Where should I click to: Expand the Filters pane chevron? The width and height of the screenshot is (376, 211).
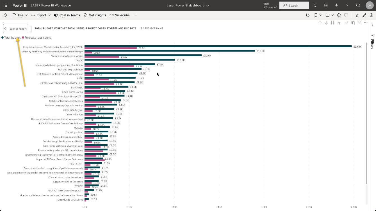click(x=372, y=25)
